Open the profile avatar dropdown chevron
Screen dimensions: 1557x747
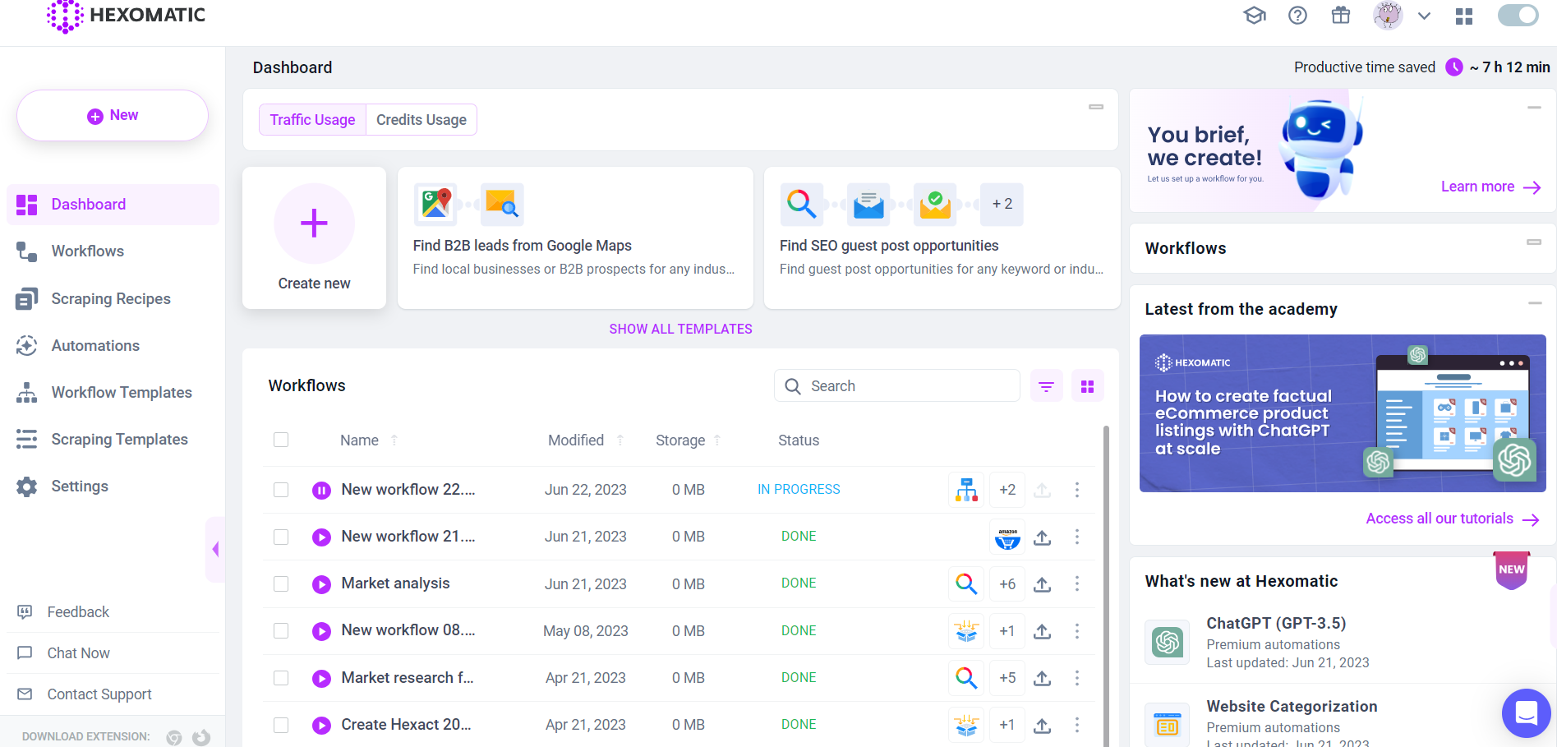(1424, 16)
